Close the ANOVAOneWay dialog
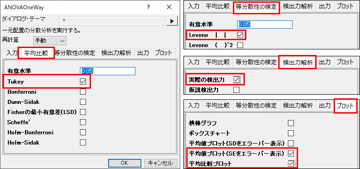Screen dimensions: 360x169 (x=169, y=7)
